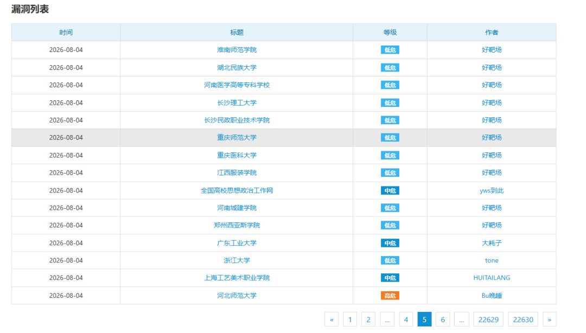Click the 低危 badge for 重庆医科大学
Image resolution: width=586 pixels, height=333 pixels.
tap(390, 155)
